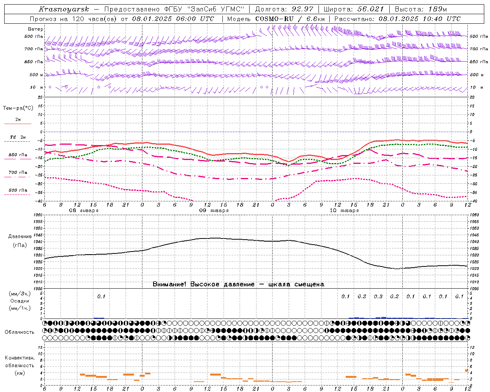Click the 'Широта: 56.021' header text
This screenshot has width=490, height=392.
click(353, 9)
